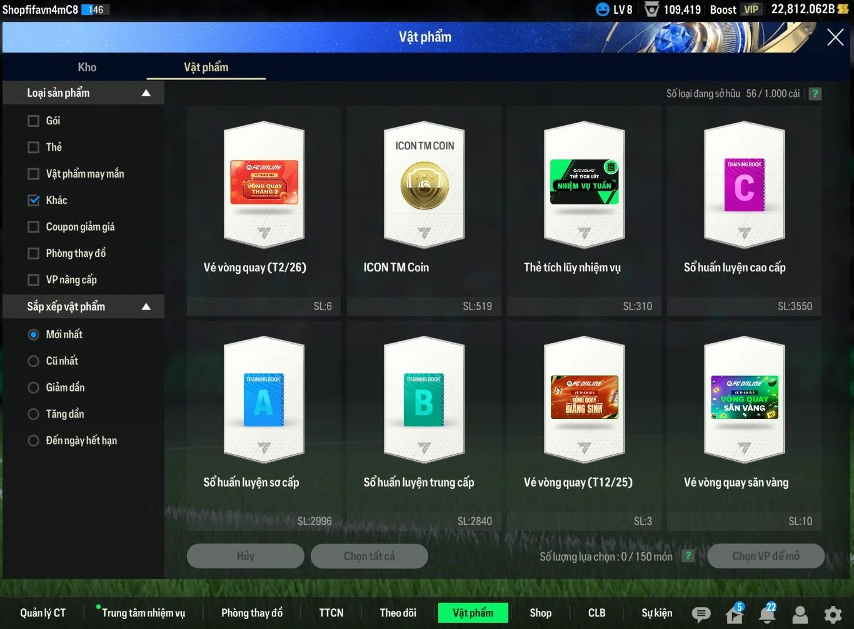Click the help icon beside selection quantity
Viewport: 854px width, 629px height.
pos(688,556)
